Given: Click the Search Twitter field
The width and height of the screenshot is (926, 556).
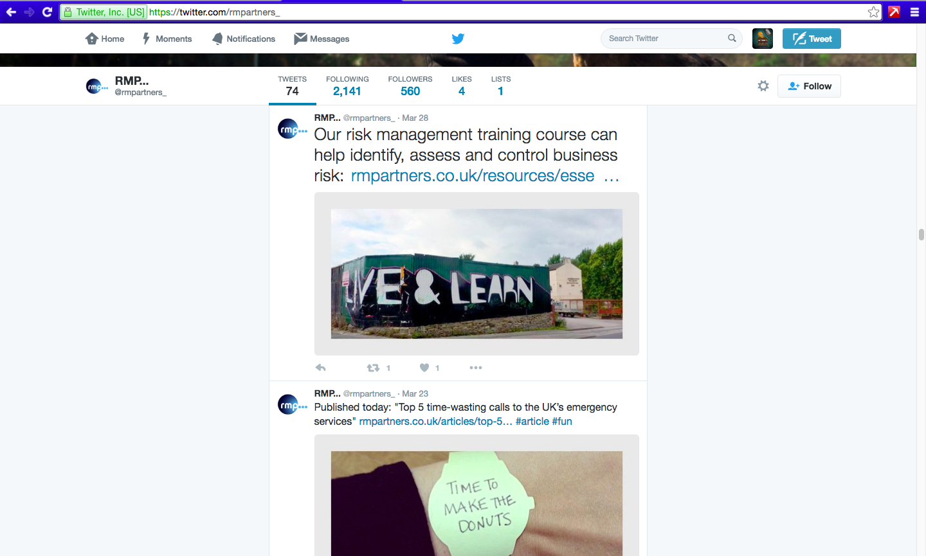Looking at the screenshot, I should 671,39.
